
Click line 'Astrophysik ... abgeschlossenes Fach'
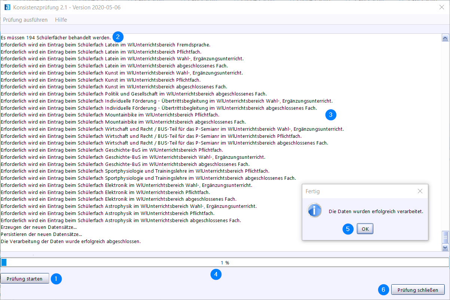121,220
